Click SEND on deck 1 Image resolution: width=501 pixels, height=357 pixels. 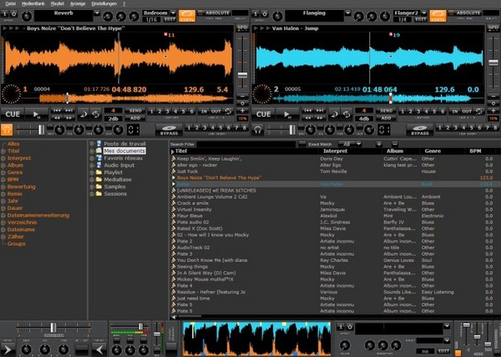(x=135, y=110)
